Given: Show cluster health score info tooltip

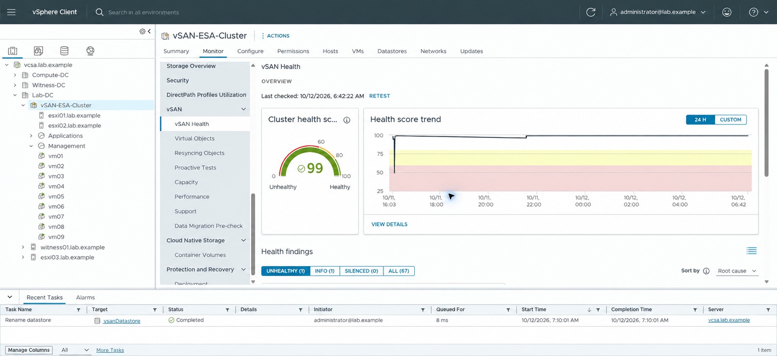Looking at the screenshot, I should [x=347, y=120].
